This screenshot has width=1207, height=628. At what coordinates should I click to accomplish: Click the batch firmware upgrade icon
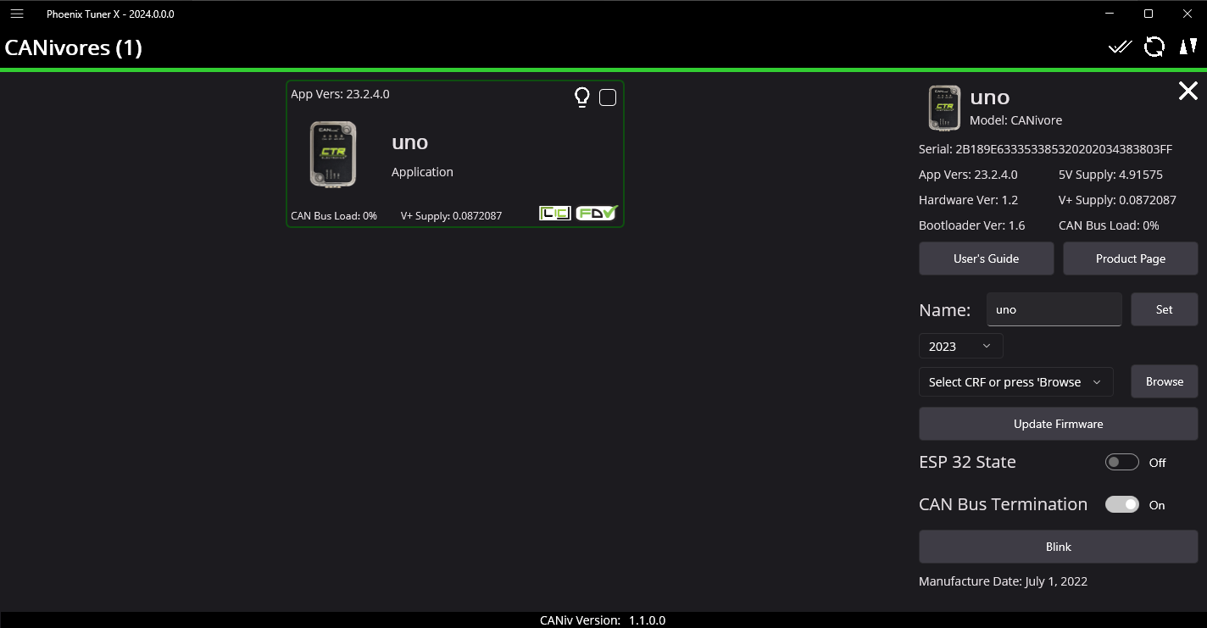coord(1188,47)
